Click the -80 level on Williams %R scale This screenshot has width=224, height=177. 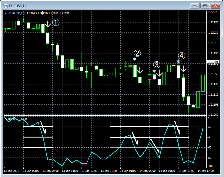click(209, 158)
